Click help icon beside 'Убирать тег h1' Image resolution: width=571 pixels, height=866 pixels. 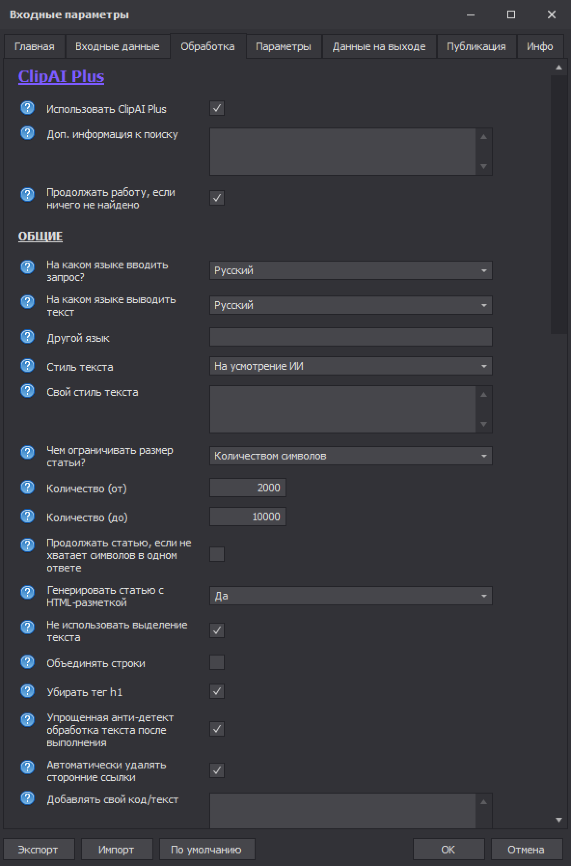(x=27, y=691)
